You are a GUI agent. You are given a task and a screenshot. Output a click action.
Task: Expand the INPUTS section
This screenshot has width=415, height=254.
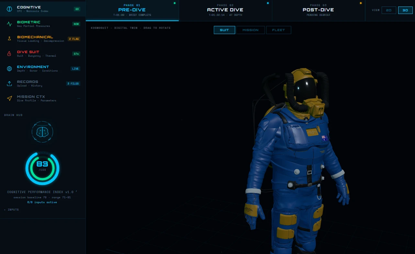tap(12, 210)
